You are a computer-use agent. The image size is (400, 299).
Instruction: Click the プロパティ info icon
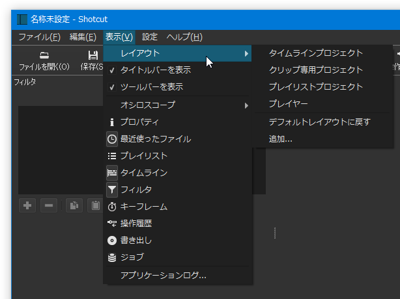pyautogui.click(x=112, y=122)
